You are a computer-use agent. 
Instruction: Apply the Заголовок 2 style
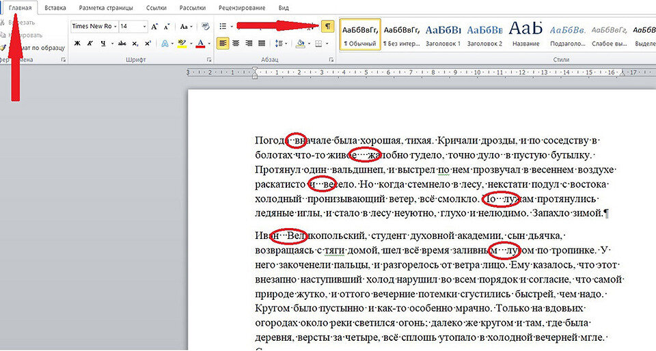[x=484, y=35]
